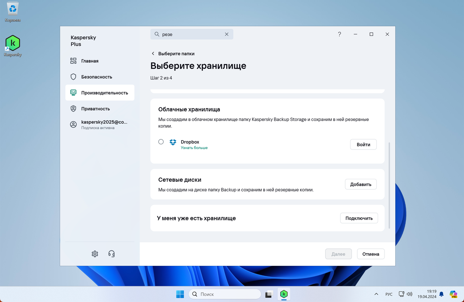Open Task View on the taskbar
The width and height of the screenshot is (464, 302).
click(x=269, y=294)
